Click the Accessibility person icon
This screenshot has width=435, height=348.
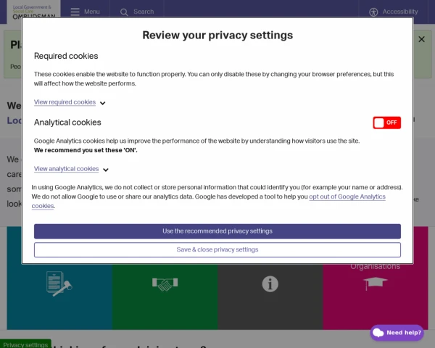[374, 12]
